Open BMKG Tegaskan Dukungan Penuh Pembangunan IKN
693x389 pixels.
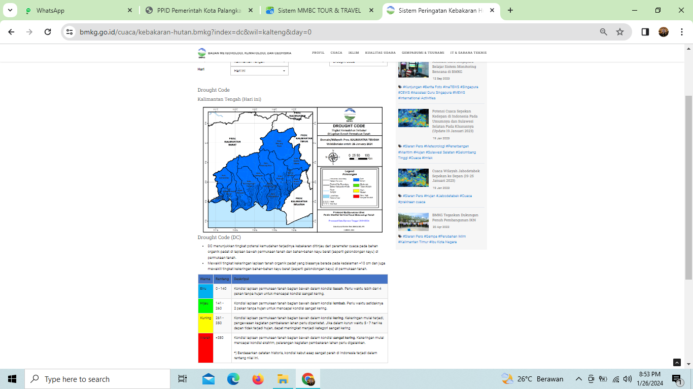(455, 218)
